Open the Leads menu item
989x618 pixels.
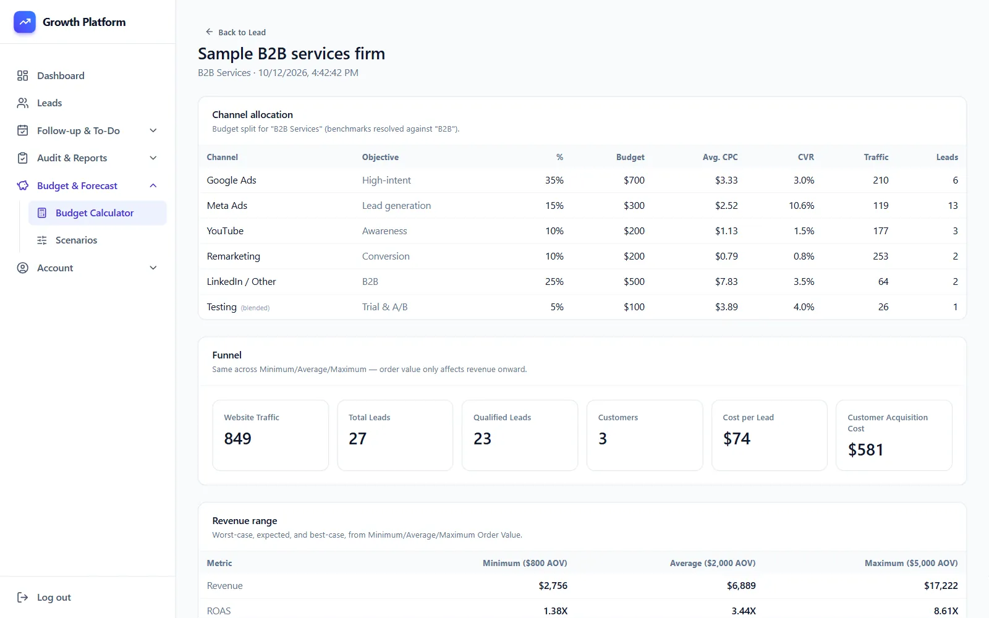[x=88, y=103]
